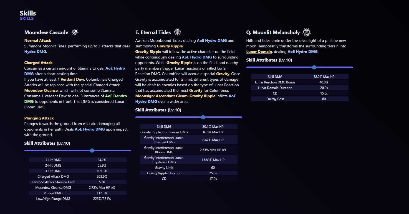The height and width of the screenshot is (214, 409).
Task: Select the Plunge DMG value "112.3%"
Action: pos(102,193)
